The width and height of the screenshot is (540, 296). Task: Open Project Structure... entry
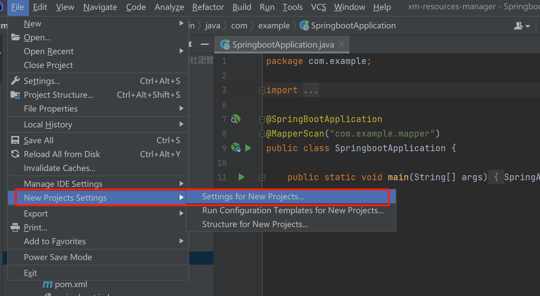pos(98,95)
